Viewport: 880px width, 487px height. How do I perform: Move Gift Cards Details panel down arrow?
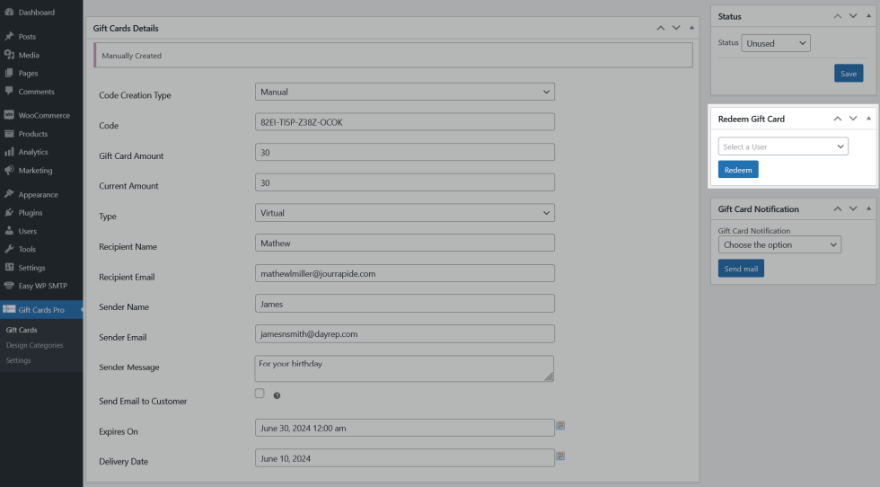pos(677,28)
